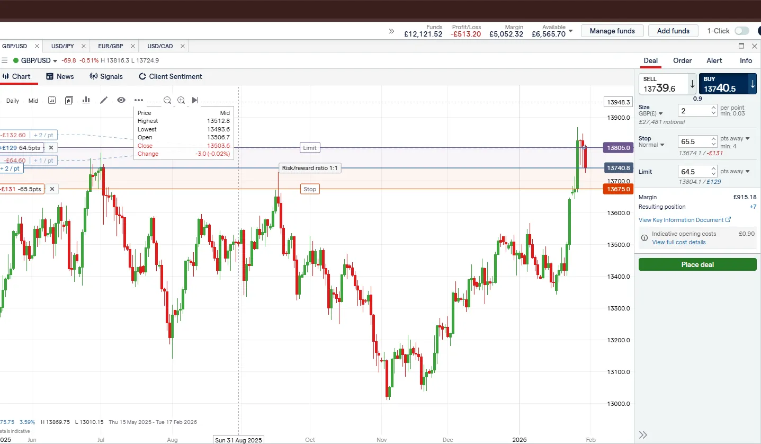This screenshot has width=761, height=444.
Task: Click the chart zoom in magnifier
Action: [x=181, y=100]
